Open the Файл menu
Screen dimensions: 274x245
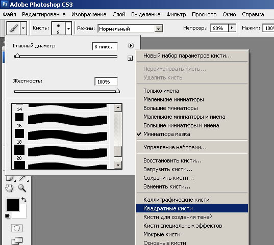pyautogui.click(x=9, y=14)
